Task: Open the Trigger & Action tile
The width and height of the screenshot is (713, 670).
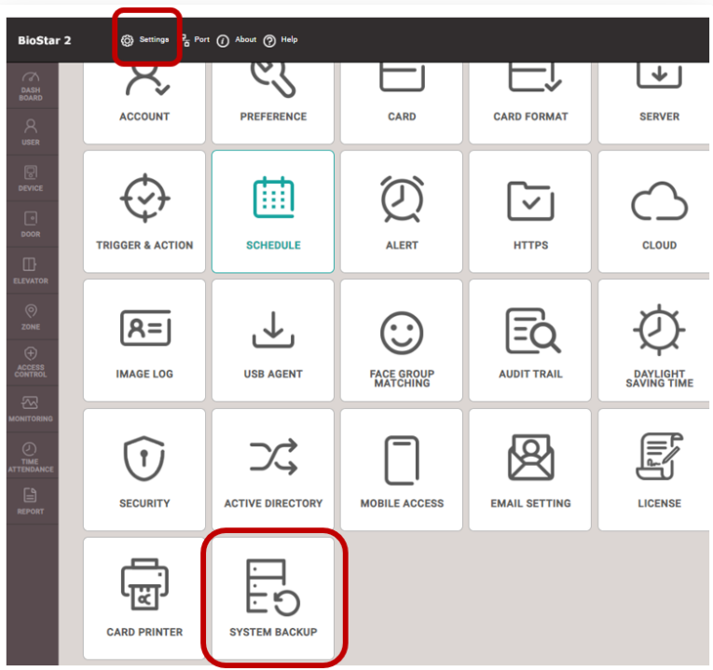Action: pyautogui.click(x=144, y=212)
